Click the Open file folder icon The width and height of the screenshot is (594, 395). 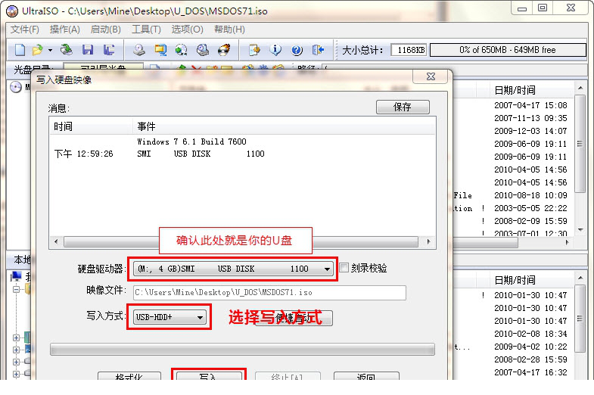point(38,50)
